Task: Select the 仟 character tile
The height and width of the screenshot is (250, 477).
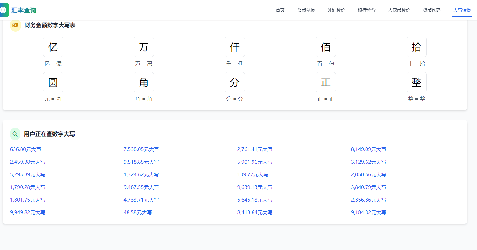Action: 235,47
